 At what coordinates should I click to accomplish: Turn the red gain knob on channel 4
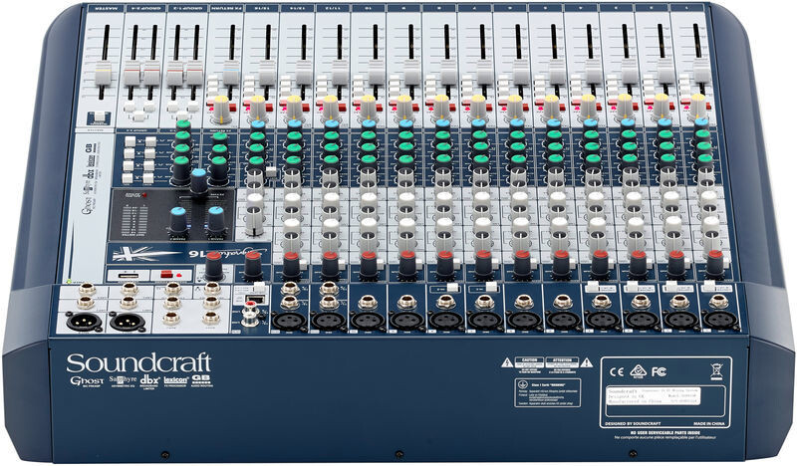pos(601,264)
